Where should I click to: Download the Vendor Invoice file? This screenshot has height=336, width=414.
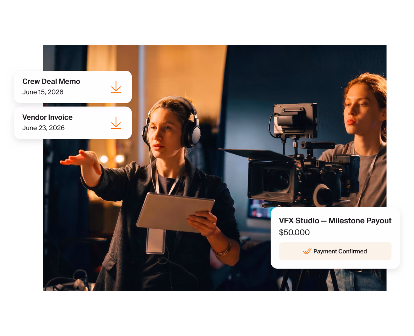116,123
